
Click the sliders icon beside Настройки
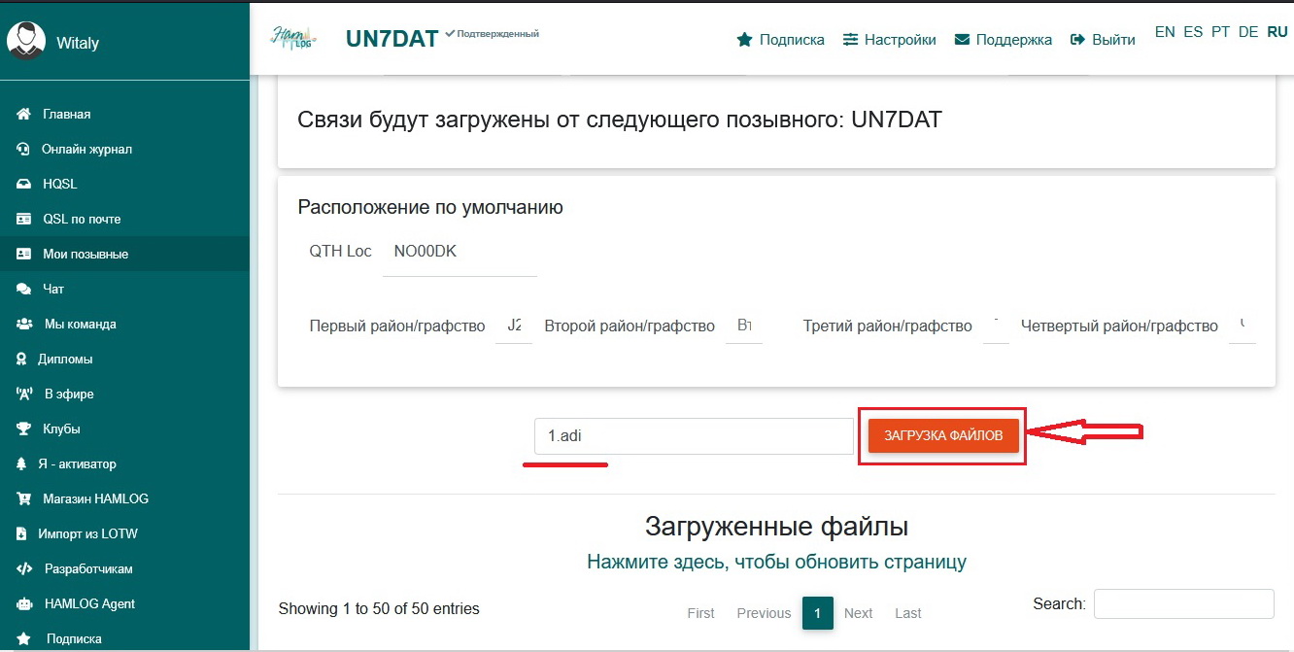[x=851, y=40]
